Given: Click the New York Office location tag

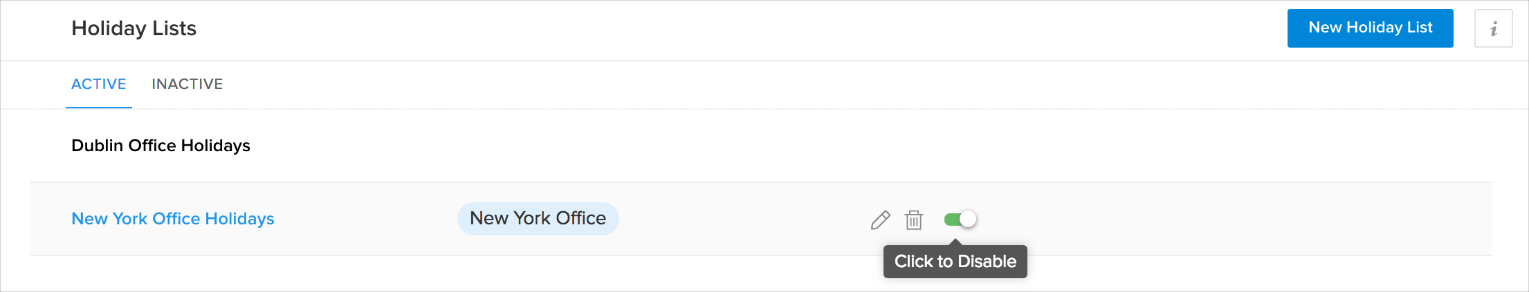Looking at the screenshot, I should [538, 219].
